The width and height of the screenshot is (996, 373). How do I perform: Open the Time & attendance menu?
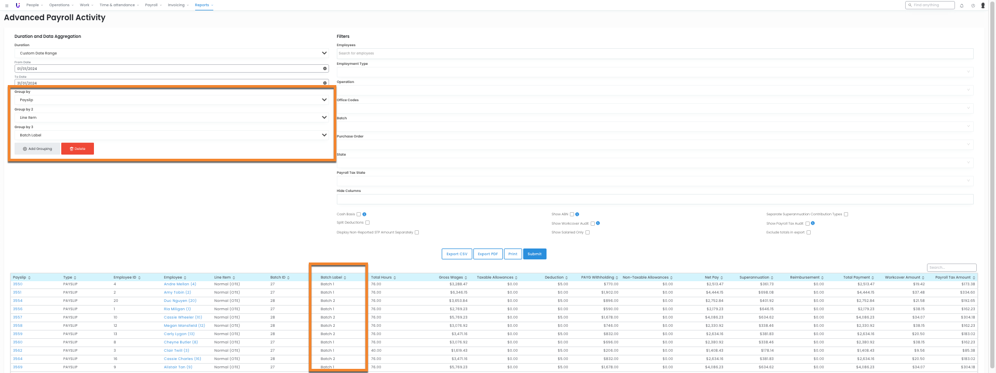tap(119, 5)
